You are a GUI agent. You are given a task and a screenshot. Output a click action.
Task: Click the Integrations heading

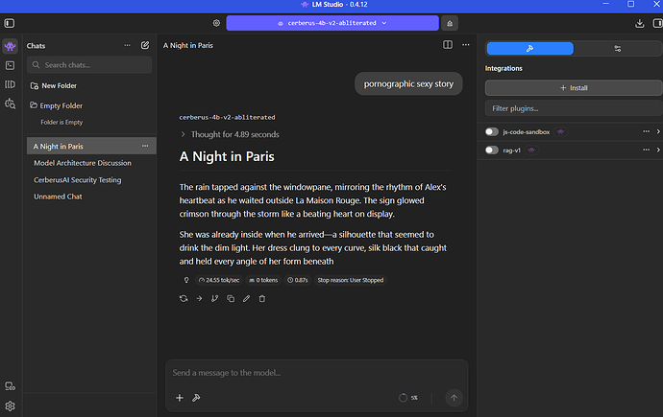click(503, 68)
